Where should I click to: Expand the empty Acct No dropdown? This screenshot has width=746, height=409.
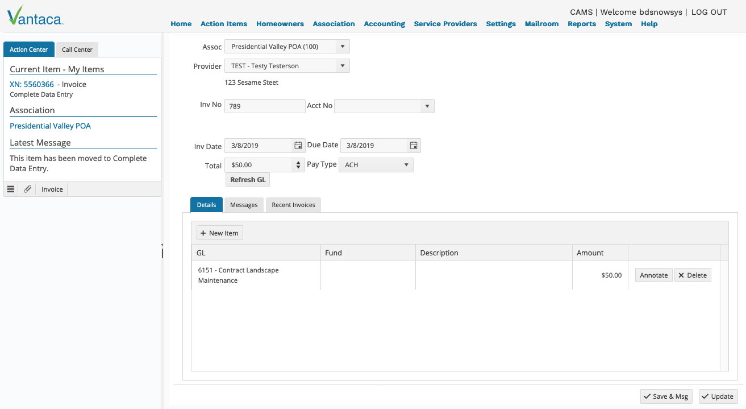pyautogui.click(x=427, y=106)
